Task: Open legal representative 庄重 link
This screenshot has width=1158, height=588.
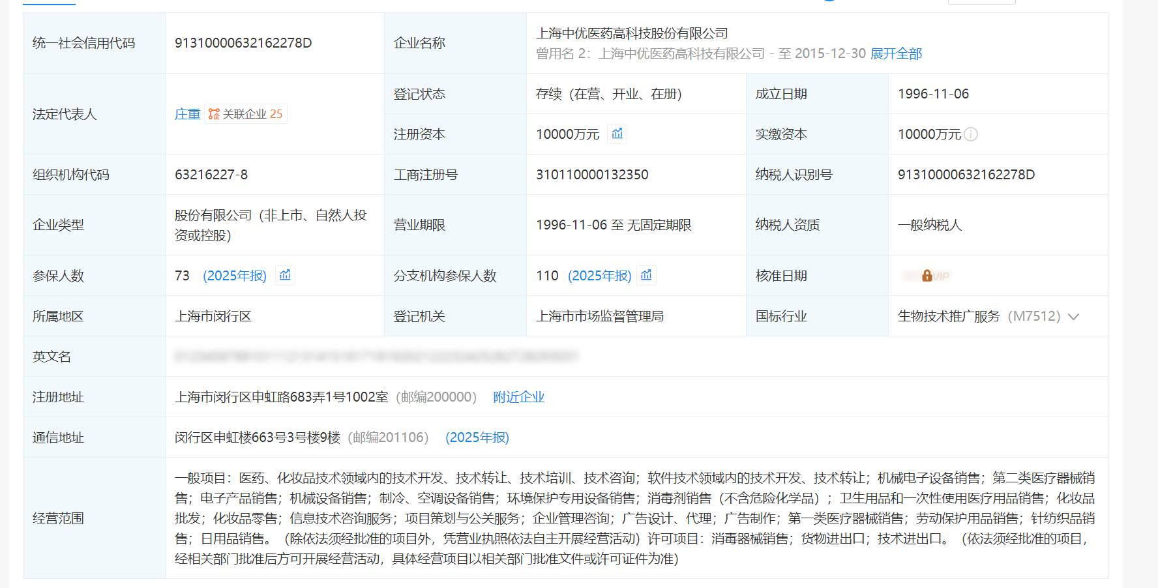Action: coord(187,114)
